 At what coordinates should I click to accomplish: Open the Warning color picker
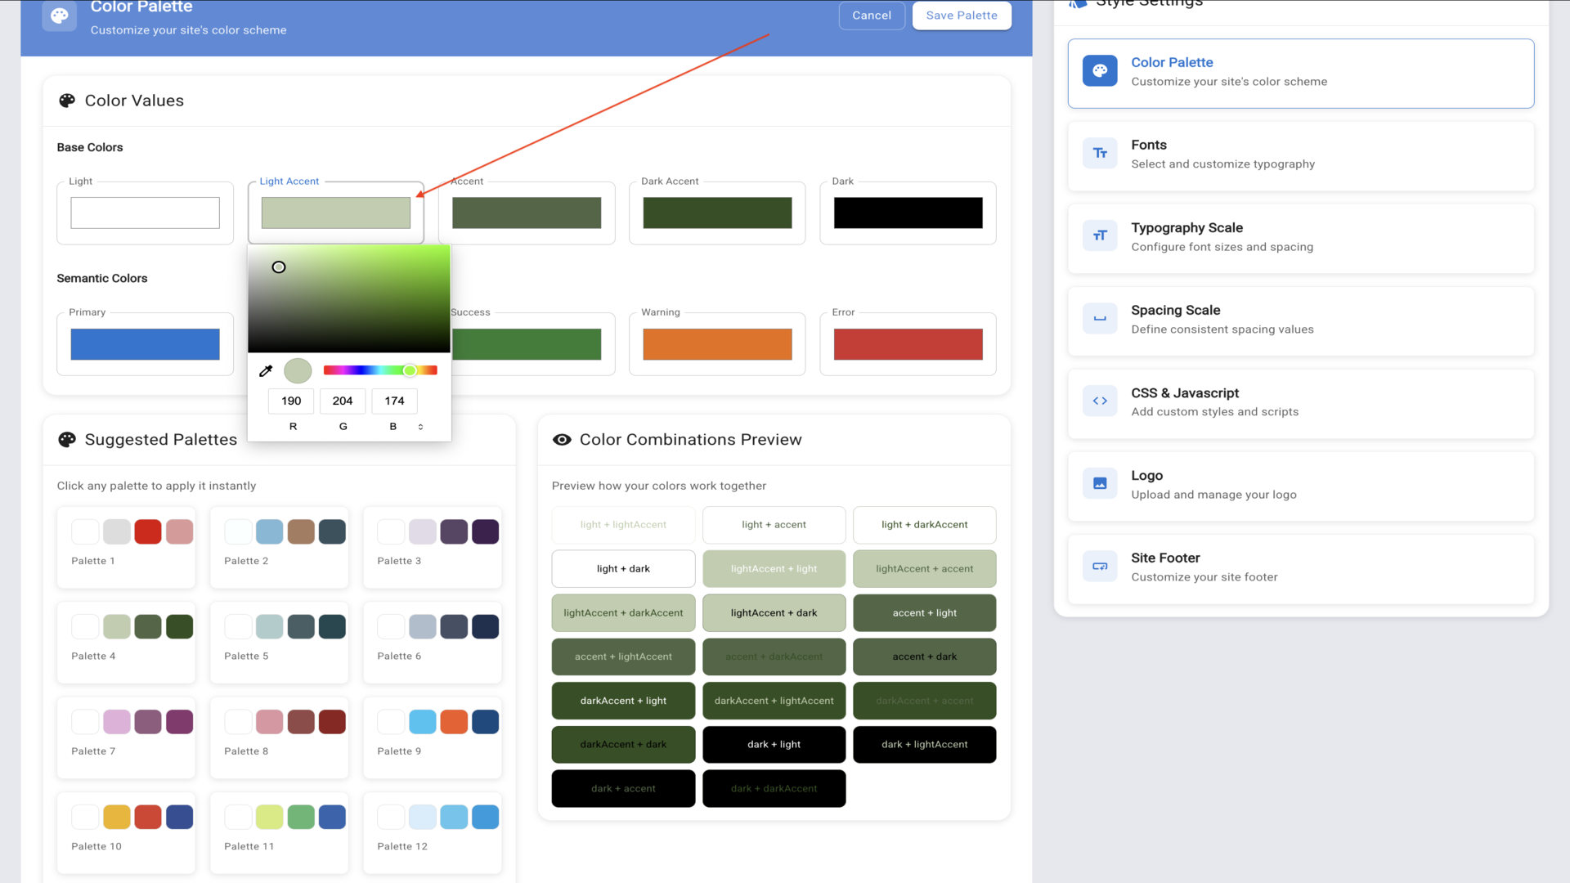[x=717, y=344]
